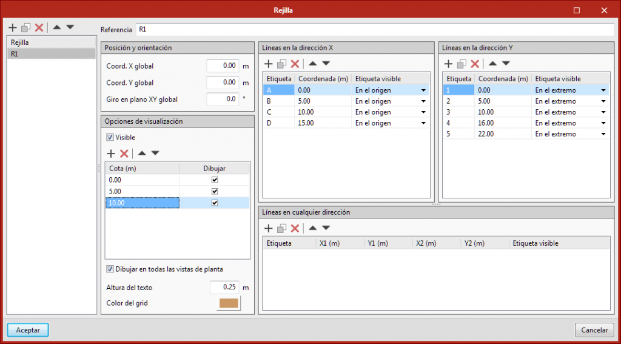621x344 pixels.
Task: Move dirección Y line up
Action: tap(492, 64)
